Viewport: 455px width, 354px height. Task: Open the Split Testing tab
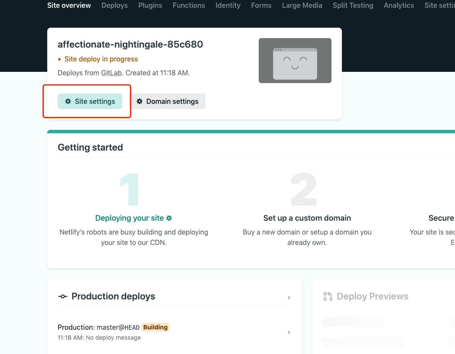click(x=353, y=5)
